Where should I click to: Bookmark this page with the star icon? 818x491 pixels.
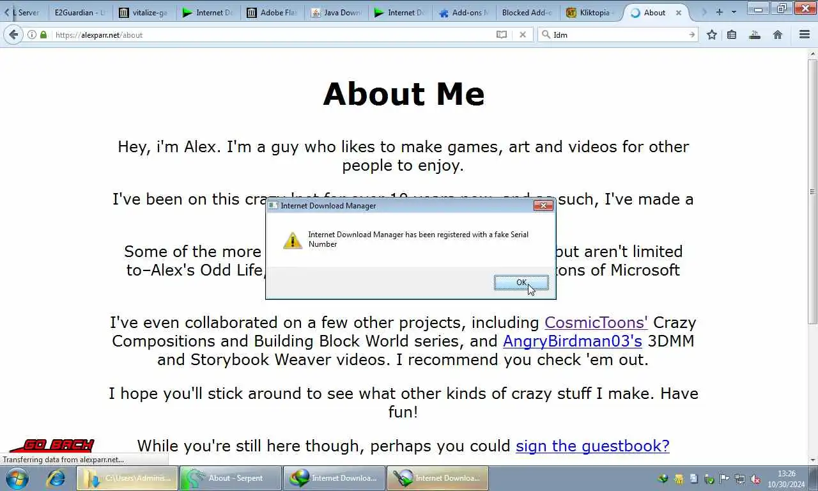click(x=711, y=35)
